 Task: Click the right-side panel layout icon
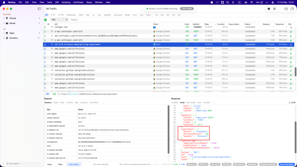pyautogui.click(x=292, y=9)
